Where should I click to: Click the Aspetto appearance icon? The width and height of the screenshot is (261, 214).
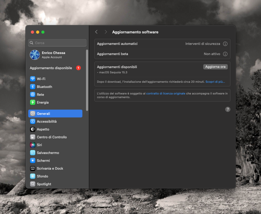(33, 129)
